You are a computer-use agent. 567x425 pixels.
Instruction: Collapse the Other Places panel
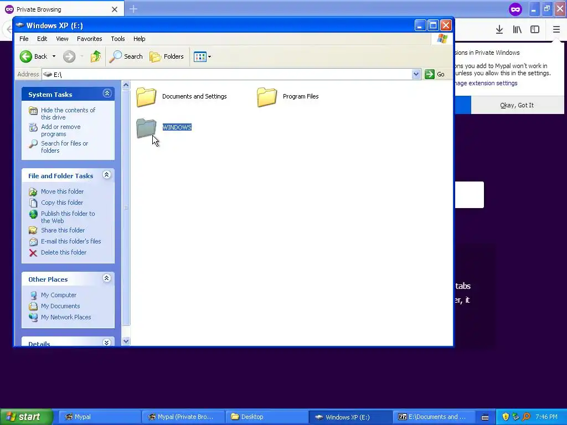[x=107, y=278]
